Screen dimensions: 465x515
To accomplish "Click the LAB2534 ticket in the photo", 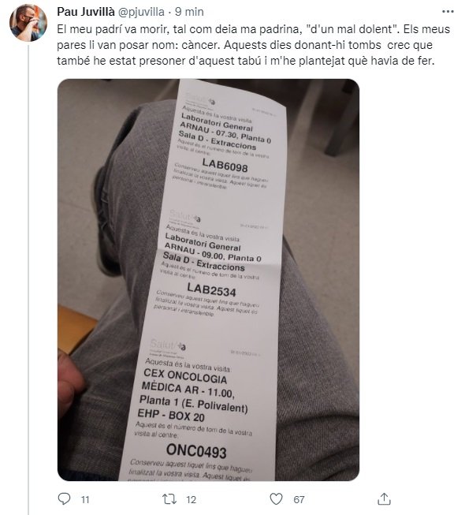I will pyautogui.click(x=211, y=289).
